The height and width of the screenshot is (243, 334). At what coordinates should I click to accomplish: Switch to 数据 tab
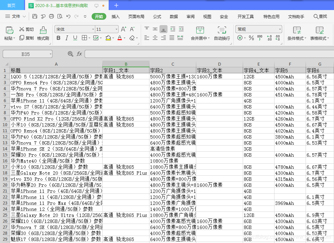coord(174,16)
